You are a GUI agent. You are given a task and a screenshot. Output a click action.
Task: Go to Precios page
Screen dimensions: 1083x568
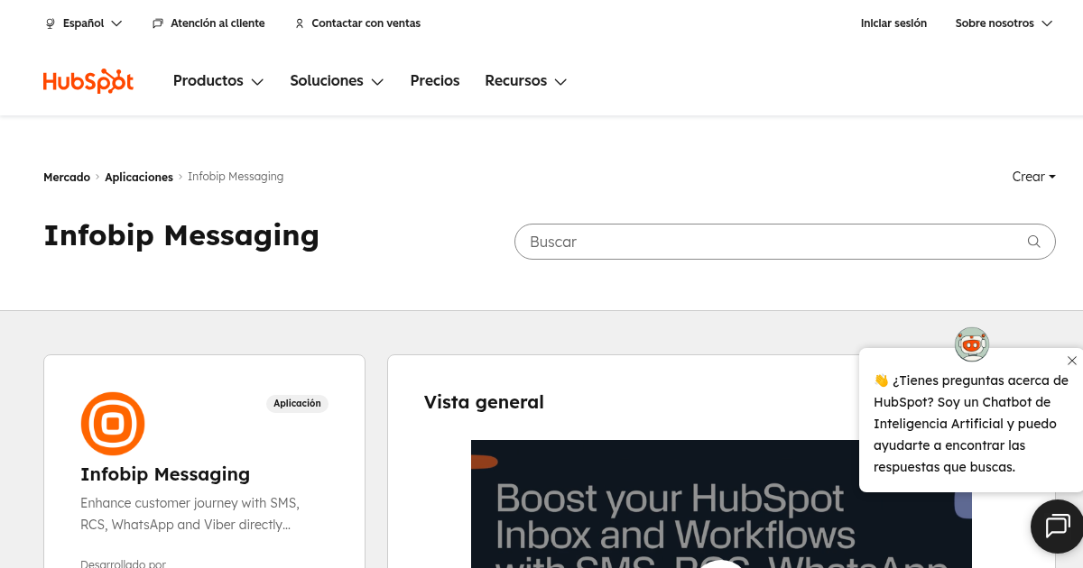(x=435, y=81)
